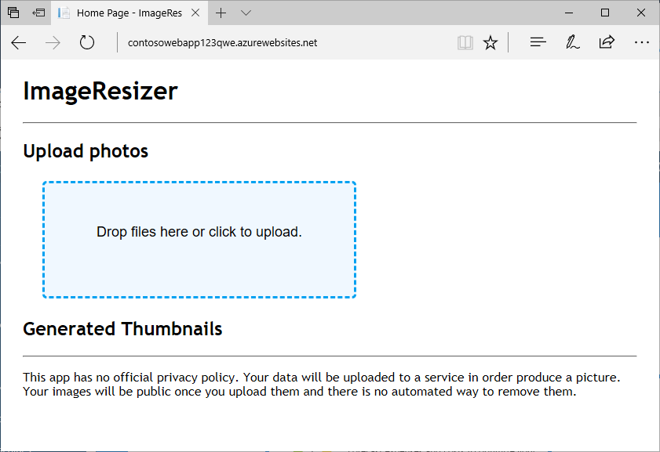Click the forward navigation arrow

pos(53,42)
